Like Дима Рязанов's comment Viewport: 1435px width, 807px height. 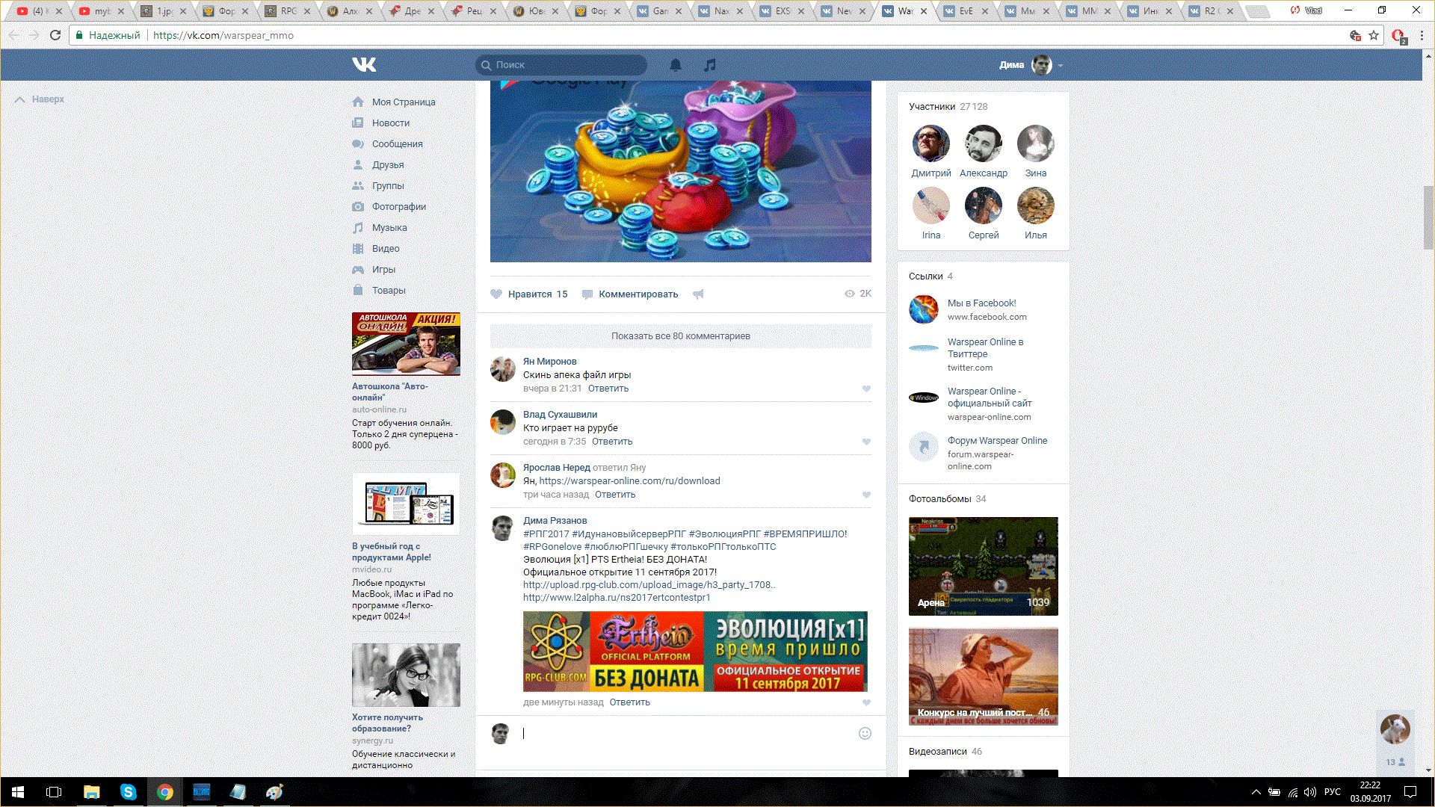[866, 702]
